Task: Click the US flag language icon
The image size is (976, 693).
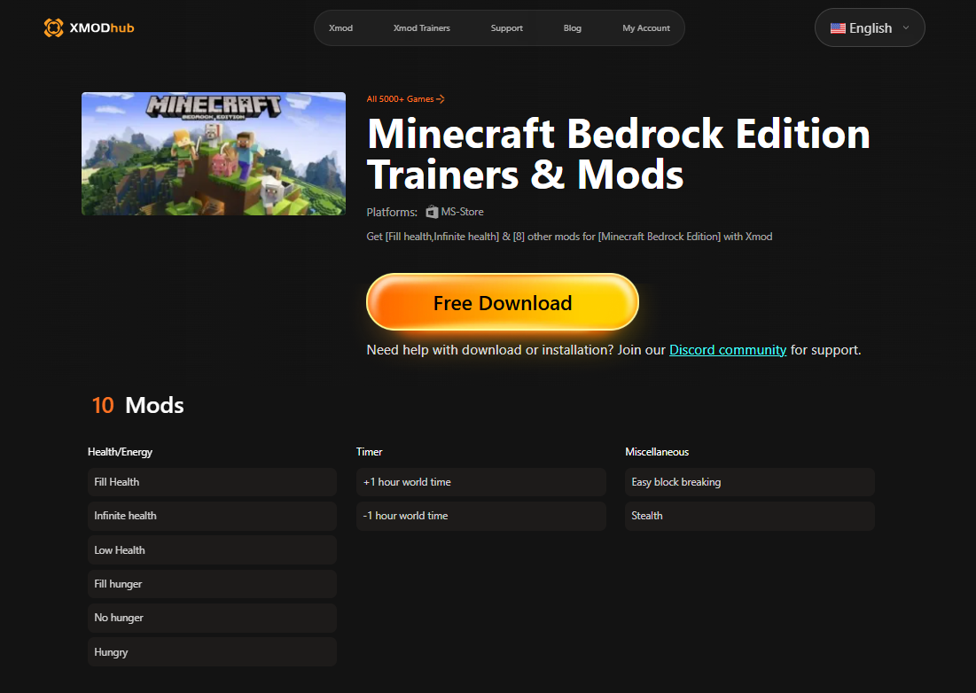Action: [x=838, y=28]
